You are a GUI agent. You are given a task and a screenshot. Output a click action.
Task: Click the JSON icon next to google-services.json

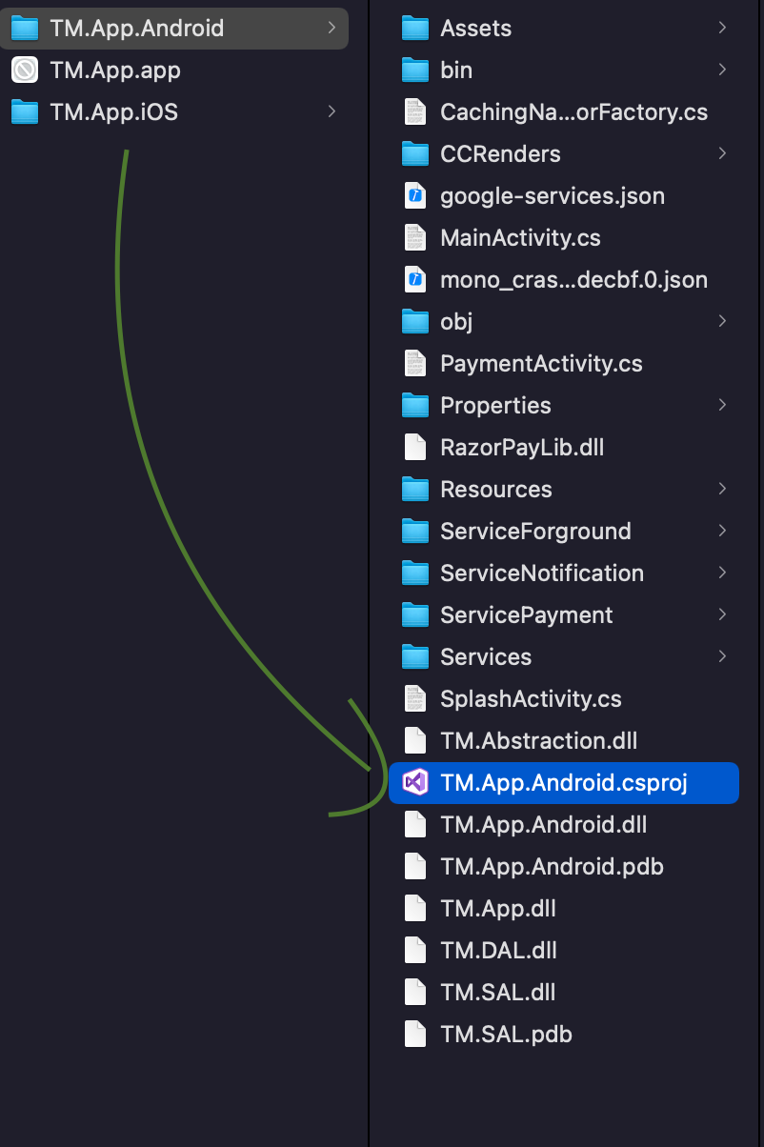[x=414, y=195]
